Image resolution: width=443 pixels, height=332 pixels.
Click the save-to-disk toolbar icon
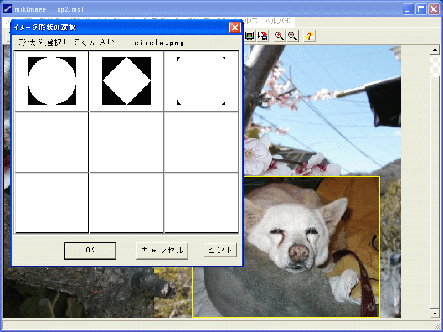tap(262, 36)
